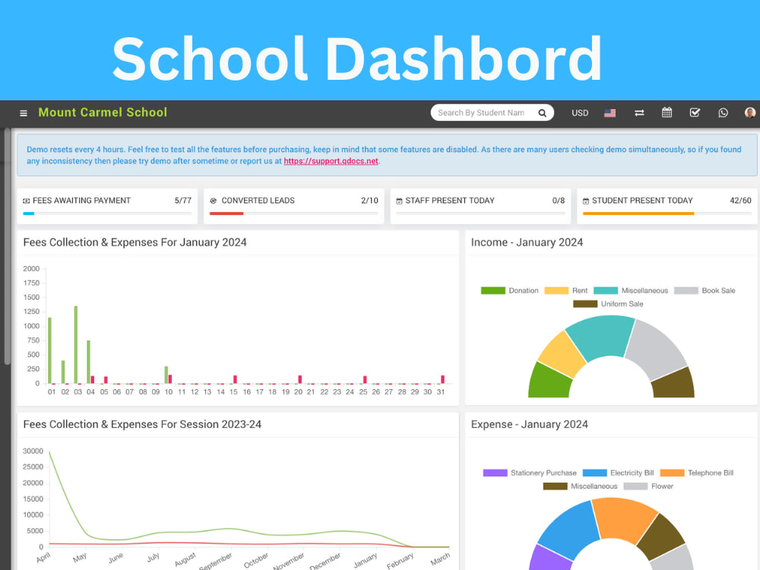Toggle Flower legend in Expense chart
Image resolution: width=760 pixels, height=570 pixels.
pyautogui.click(x=648, y=486)
